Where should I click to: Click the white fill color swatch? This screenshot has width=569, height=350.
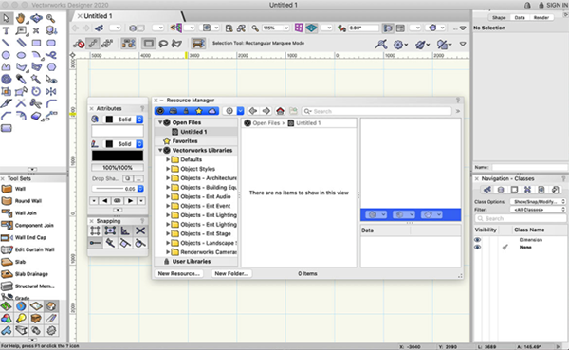(118, 131)
